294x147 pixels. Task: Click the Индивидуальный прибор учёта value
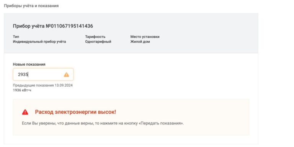[x=39, y=42]
